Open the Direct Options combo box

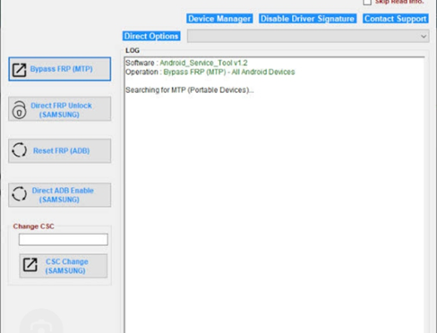[308, 36]
